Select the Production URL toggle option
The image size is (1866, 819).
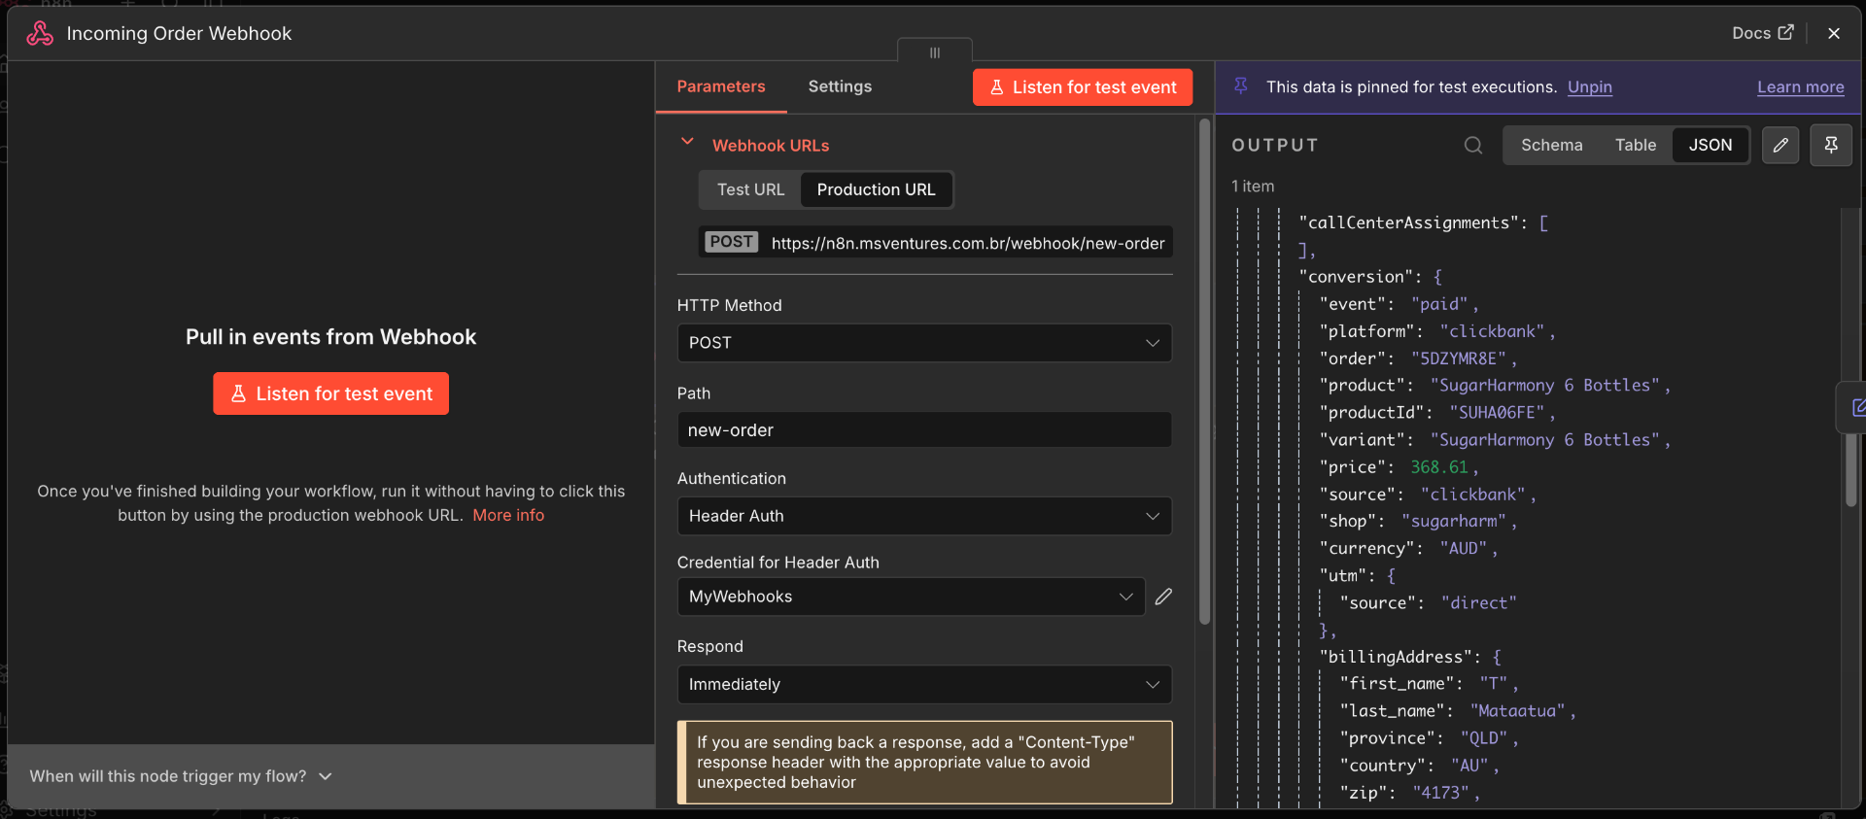point(876,189)
